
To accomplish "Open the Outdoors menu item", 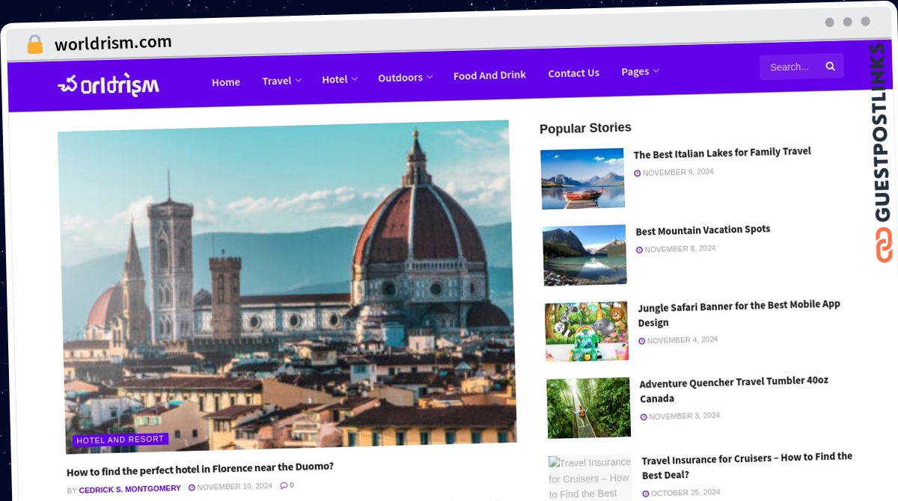I will [x=400, y=78].
